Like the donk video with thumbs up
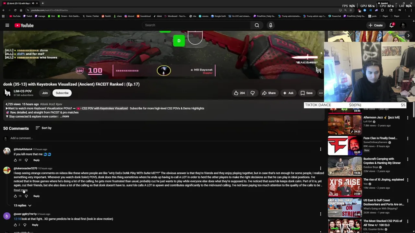 coord(239,93)
